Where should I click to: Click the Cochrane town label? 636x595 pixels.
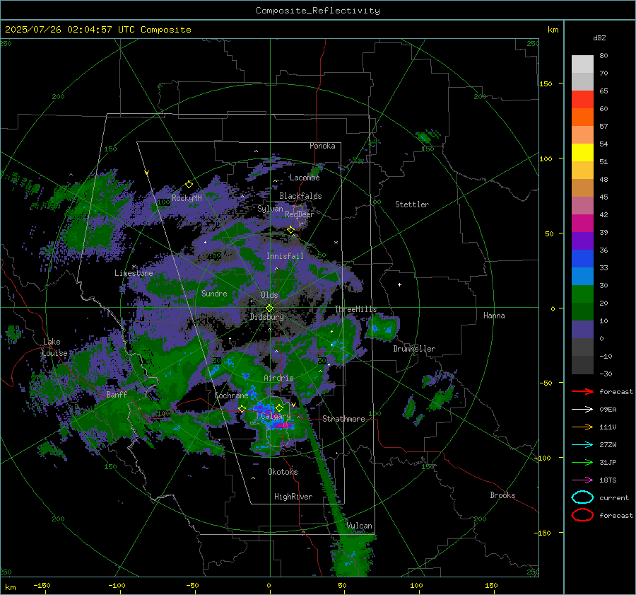pos(231,395)
